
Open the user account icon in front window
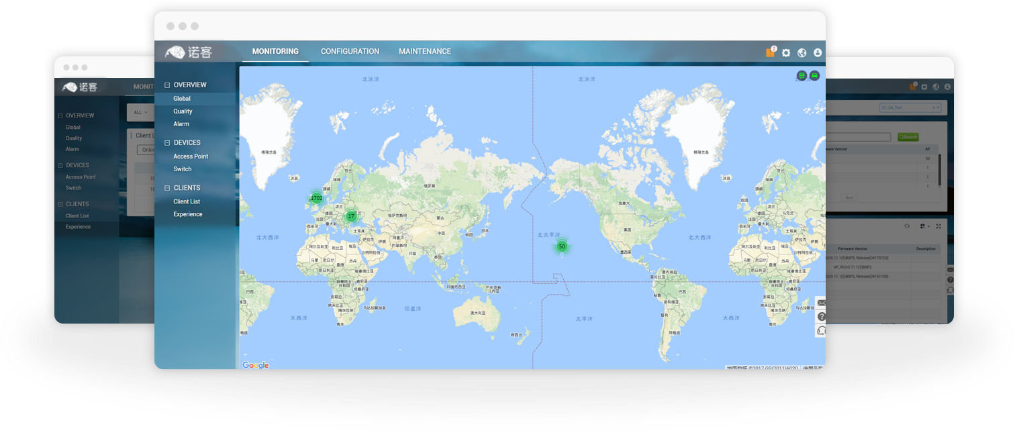[x=818, y=53]
